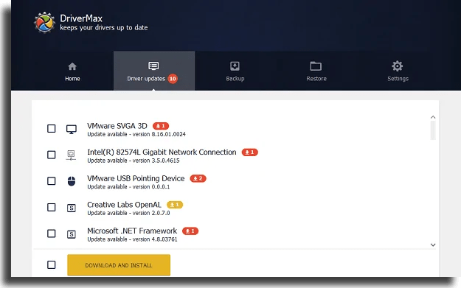The height and width of the screenshot is (288, 461).
Task: Click the yellow download badge for Creative Labs OpenAL
Action: click(x=175, y=205)
